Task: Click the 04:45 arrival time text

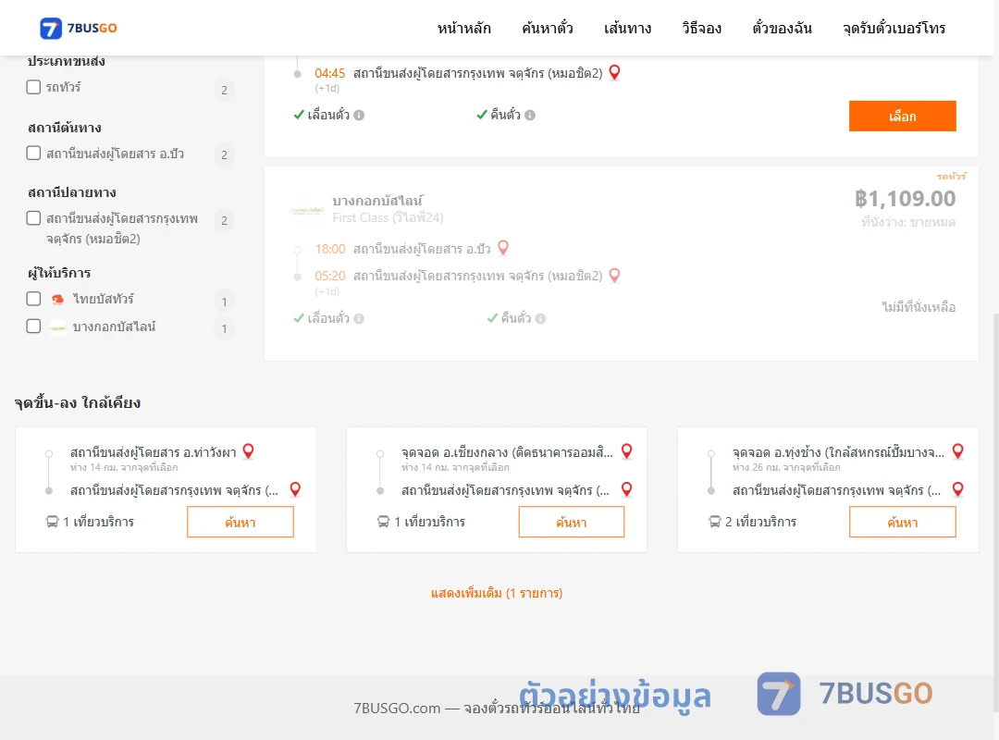Action: [x=329, y=73]
